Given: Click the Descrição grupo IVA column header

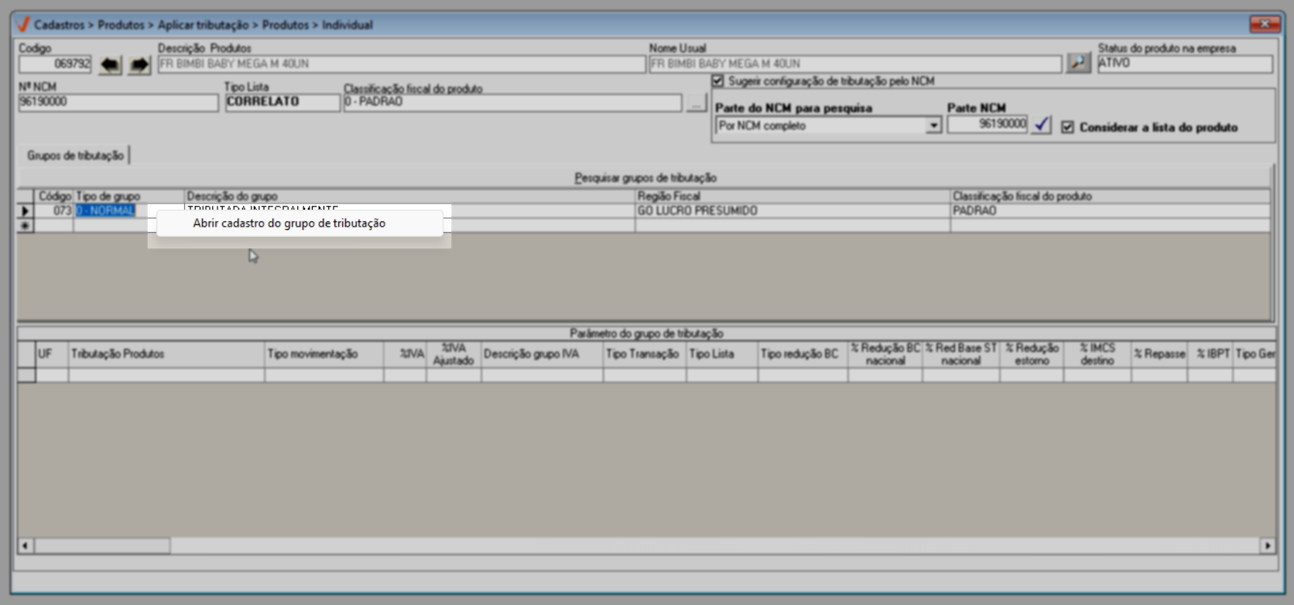Looking at the screenshot, I should [x=542, y=354].
